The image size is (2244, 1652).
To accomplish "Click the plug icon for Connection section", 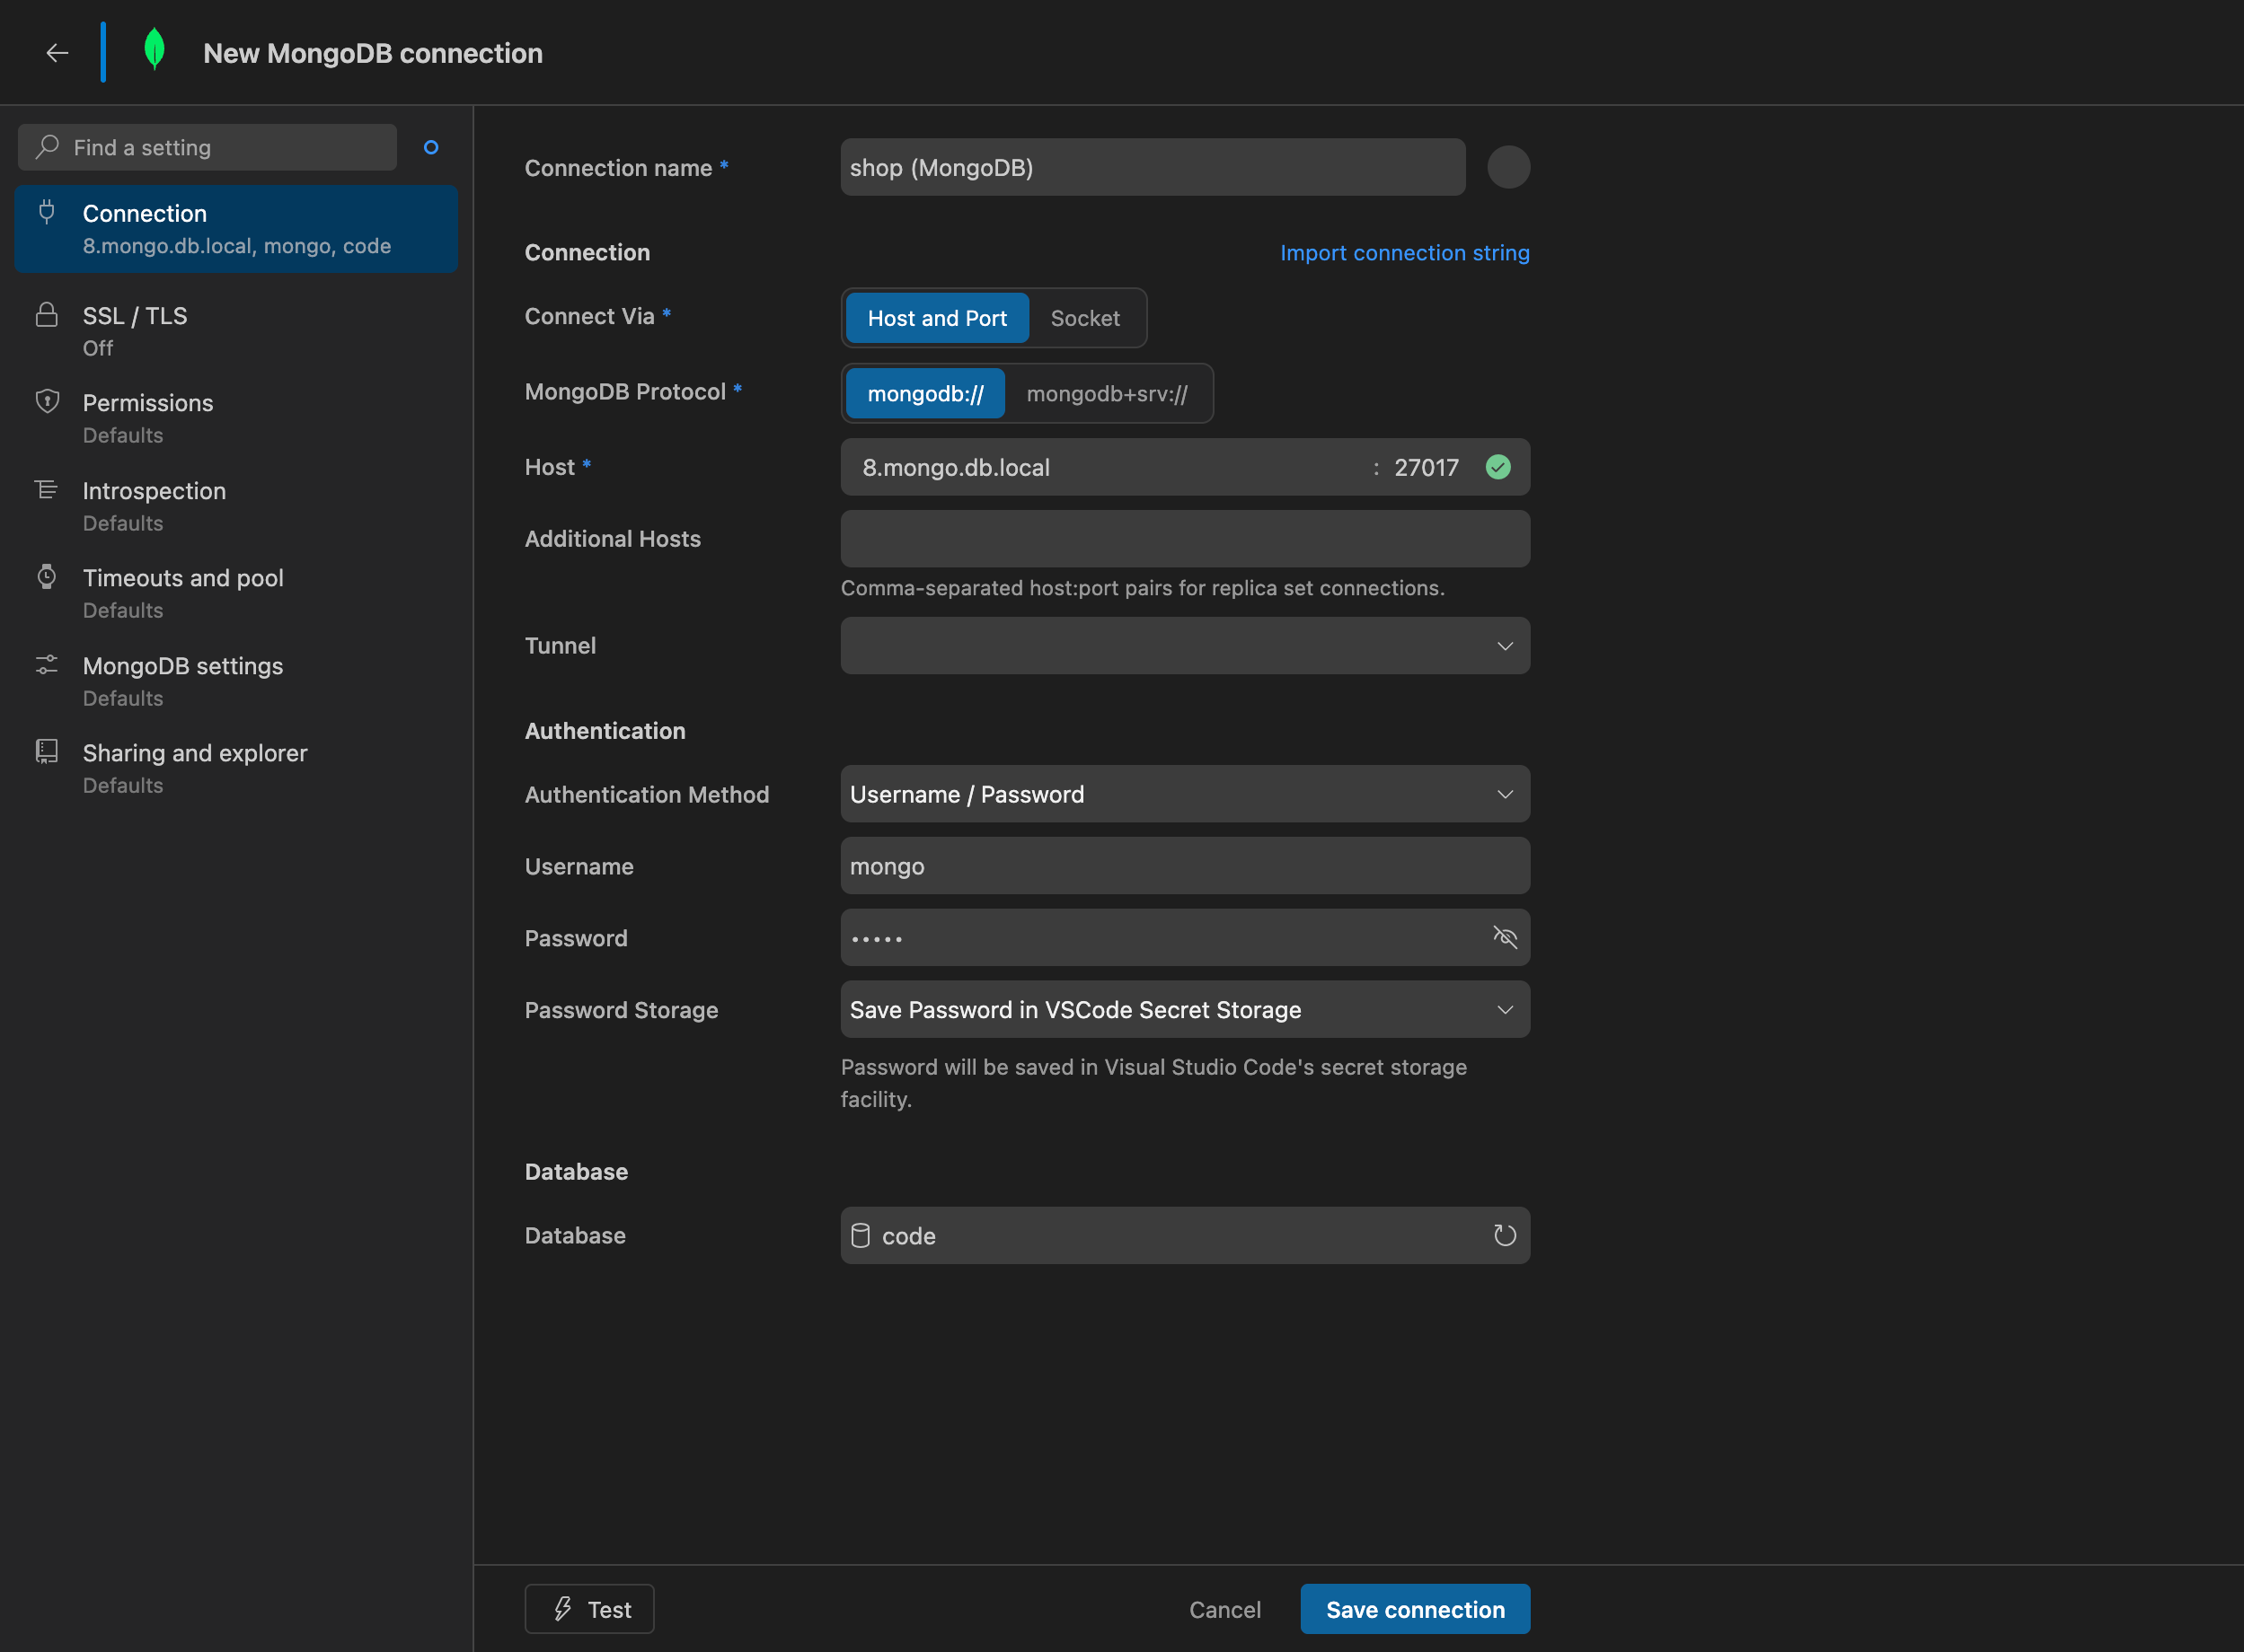I will [47, 212].
